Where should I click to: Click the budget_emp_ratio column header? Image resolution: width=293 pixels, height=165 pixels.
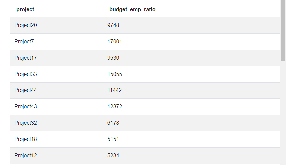pyautogui.click(x=192, y=10)
